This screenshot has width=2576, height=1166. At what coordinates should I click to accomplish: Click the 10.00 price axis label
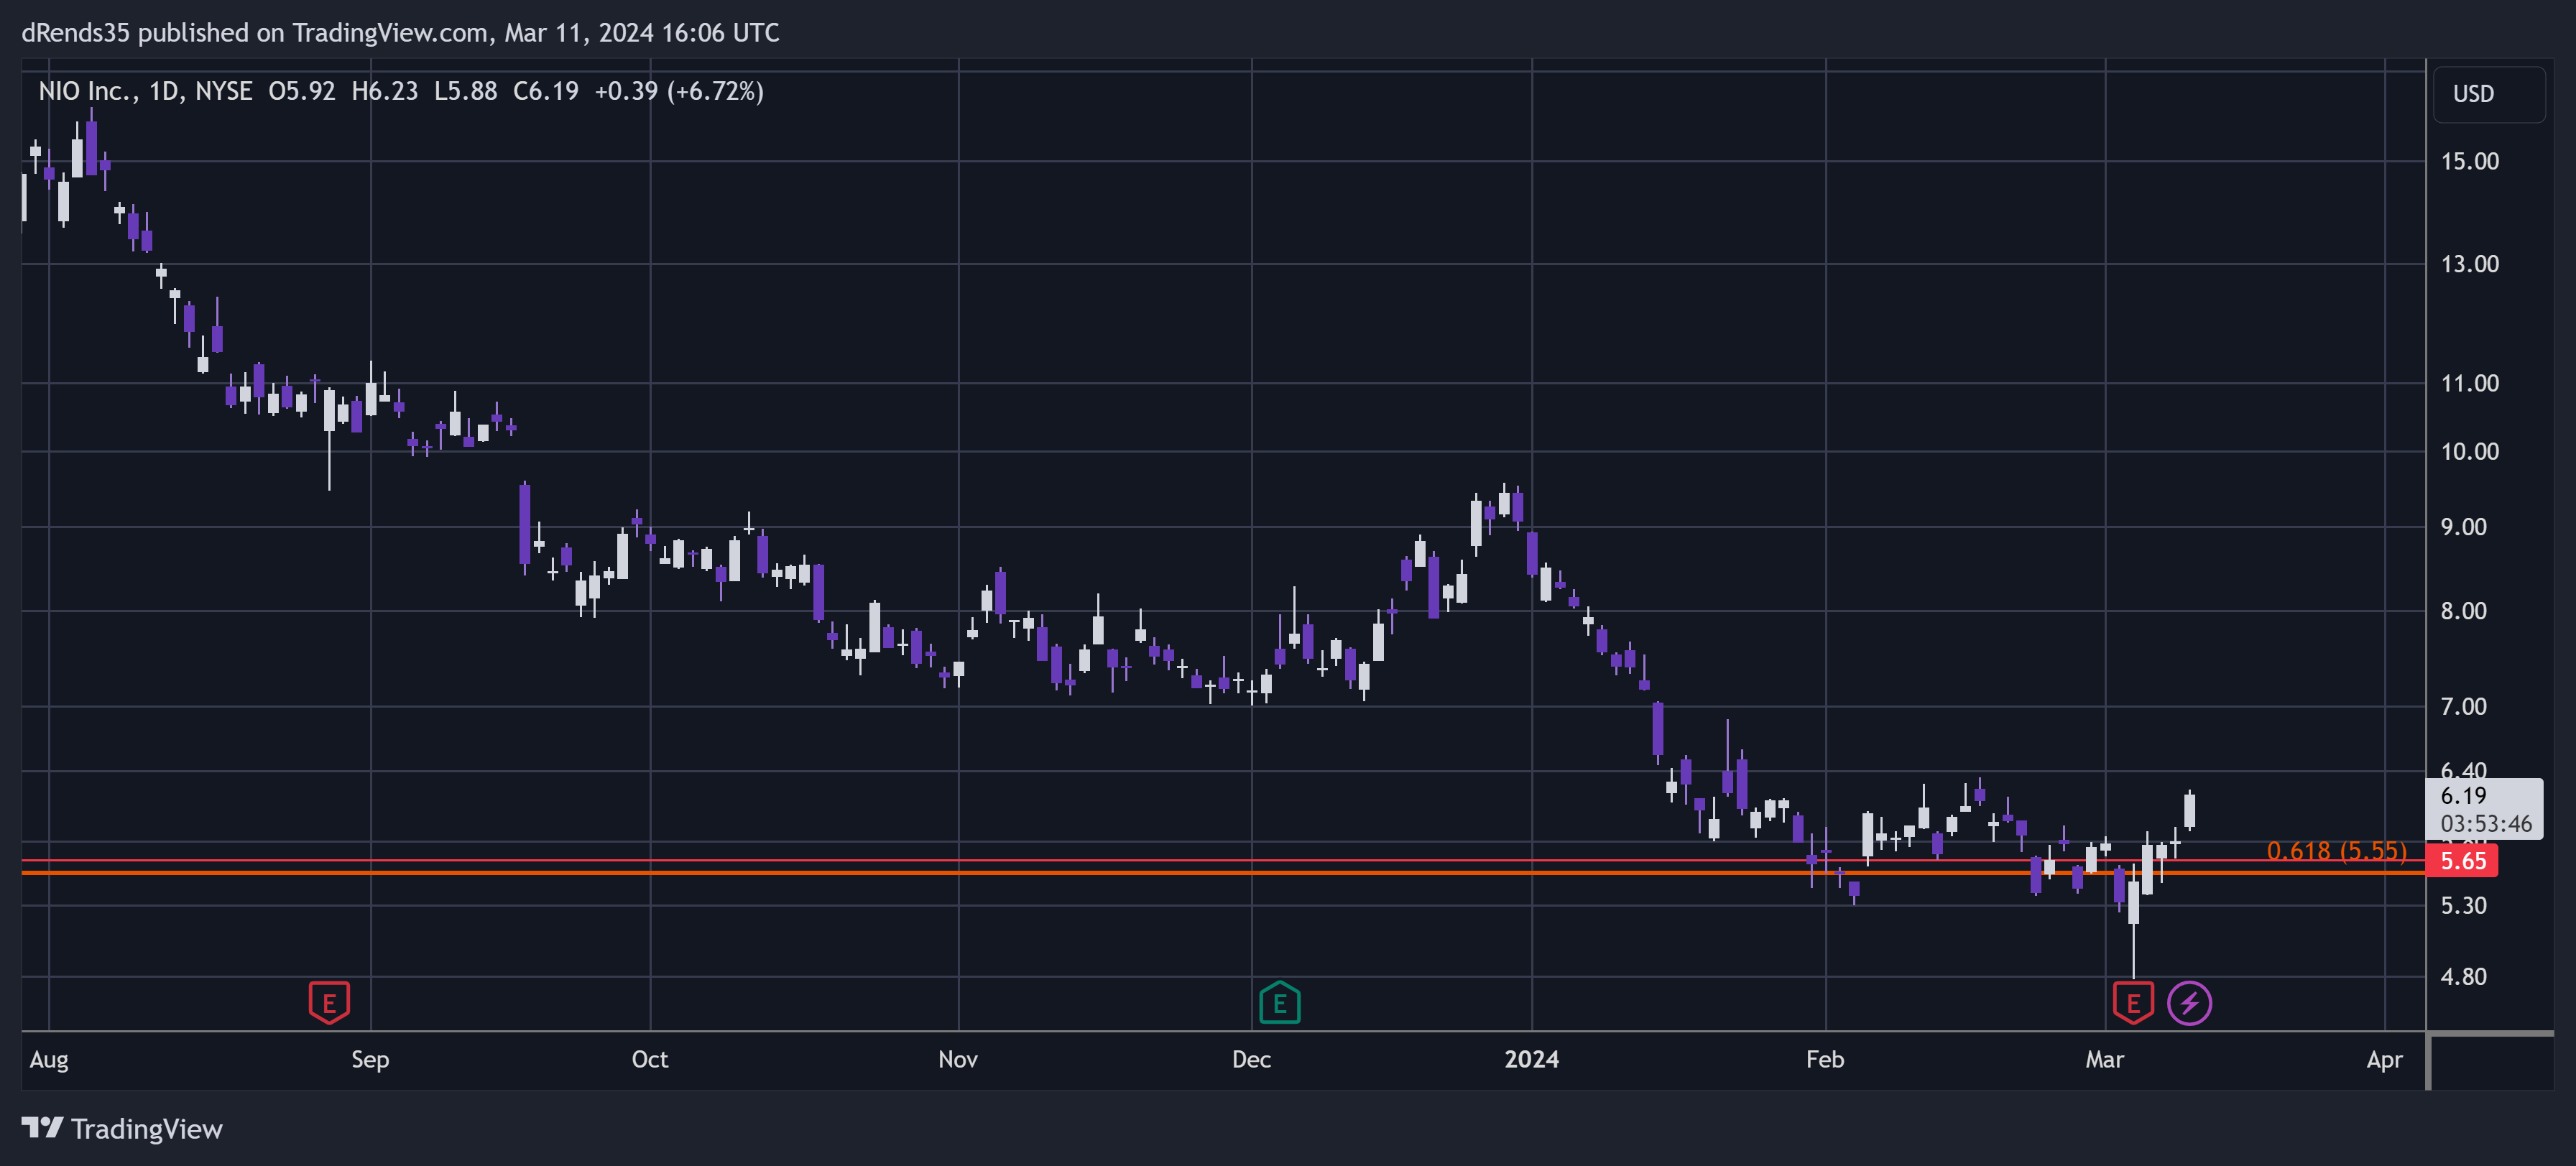tap(2469, 451)
